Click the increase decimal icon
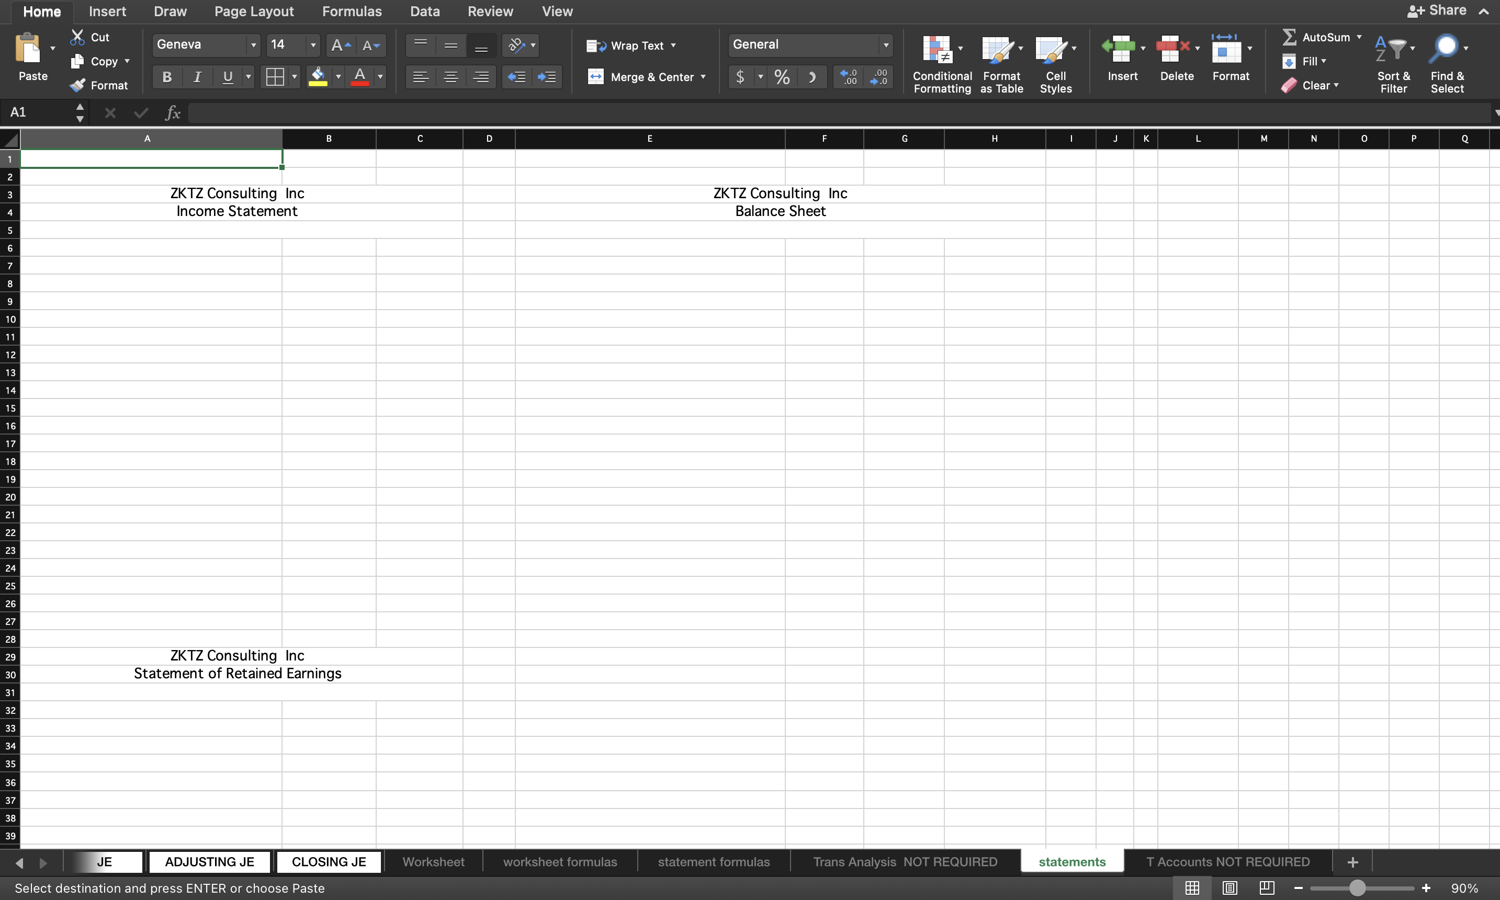Viewport: 1500px width, 900px height. click(849, 77)
